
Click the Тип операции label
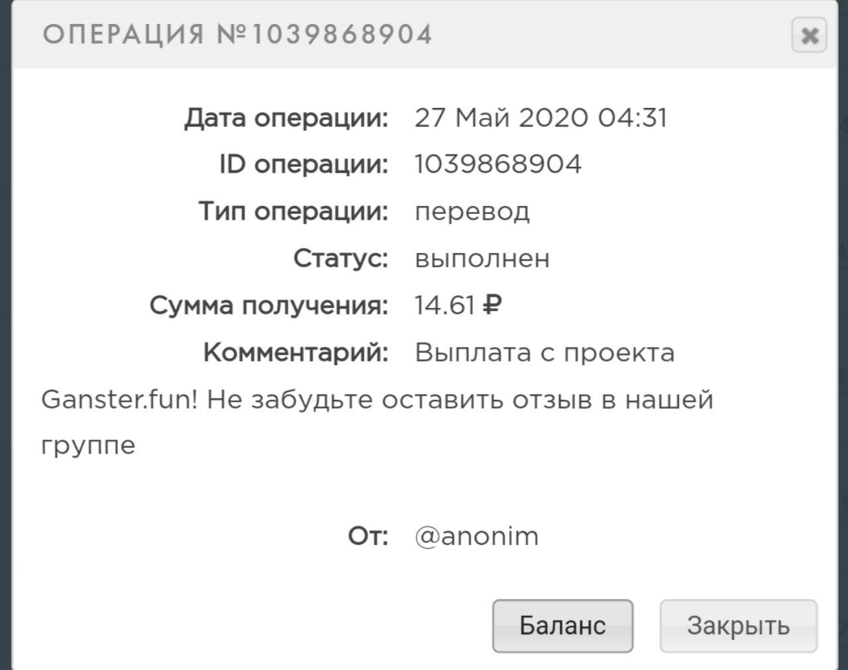pos(293,211)
